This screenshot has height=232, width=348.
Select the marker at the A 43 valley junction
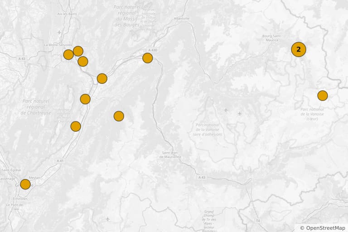point(102,78)
